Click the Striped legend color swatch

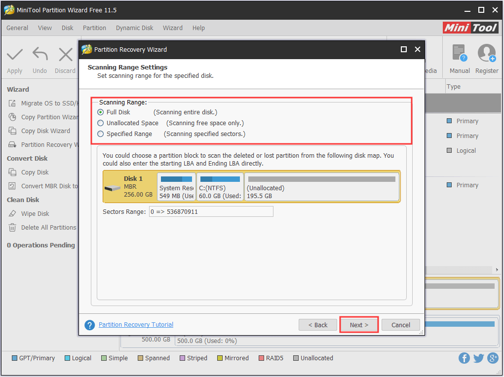[182, 358]
